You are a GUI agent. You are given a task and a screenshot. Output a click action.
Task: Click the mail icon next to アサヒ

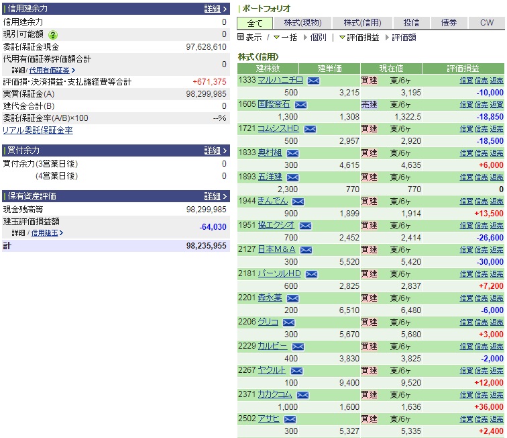(x=290, y=419)
